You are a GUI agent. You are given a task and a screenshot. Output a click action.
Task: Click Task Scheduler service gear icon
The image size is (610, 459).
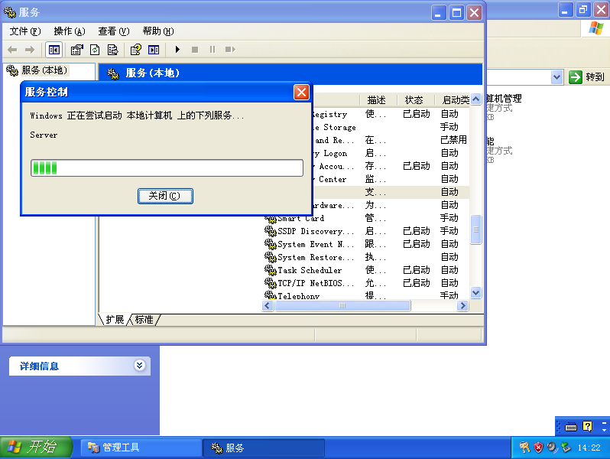(x=270, y=270)
